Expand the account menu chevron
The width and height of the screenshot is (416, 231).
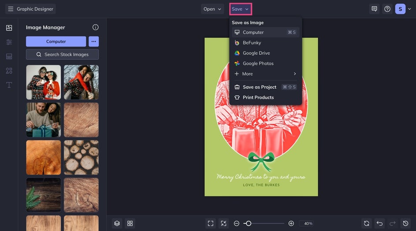409,9
